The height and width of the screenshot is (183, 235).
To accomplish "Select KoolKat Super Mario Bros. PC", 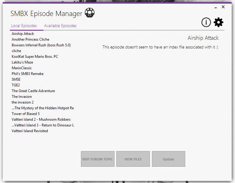I will point(35,57).
